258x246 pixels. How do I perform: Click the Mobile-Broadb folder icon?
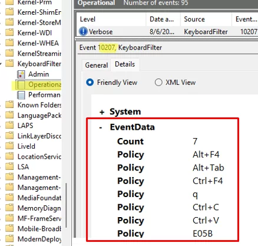click(9, 229)
